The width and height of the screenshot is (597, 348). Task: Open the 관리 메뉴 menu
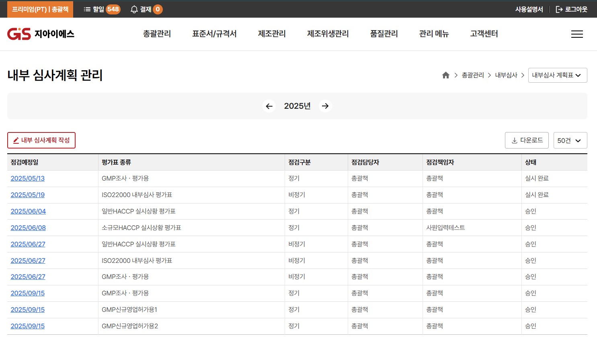(x=434, y=34)
